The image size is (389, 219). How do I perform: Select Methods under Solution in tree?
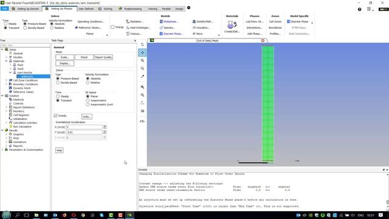coord(18,100)
